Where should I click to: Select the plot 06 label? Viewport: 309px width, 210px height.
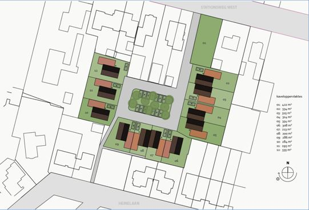point(176,161)
